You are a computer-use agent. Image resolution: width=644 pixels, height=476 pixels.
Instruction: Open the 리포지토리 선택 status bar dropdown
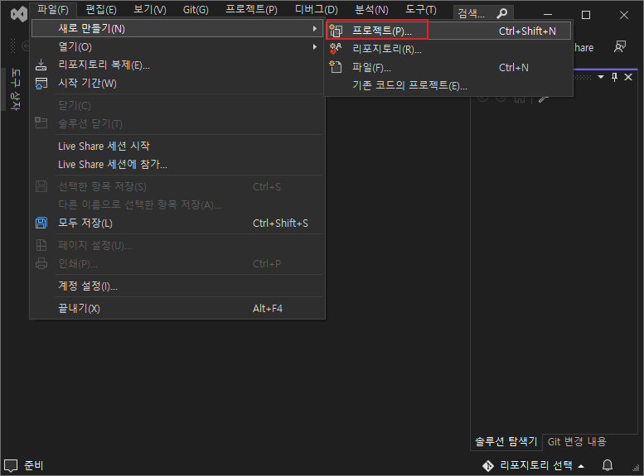coord(542,465)
